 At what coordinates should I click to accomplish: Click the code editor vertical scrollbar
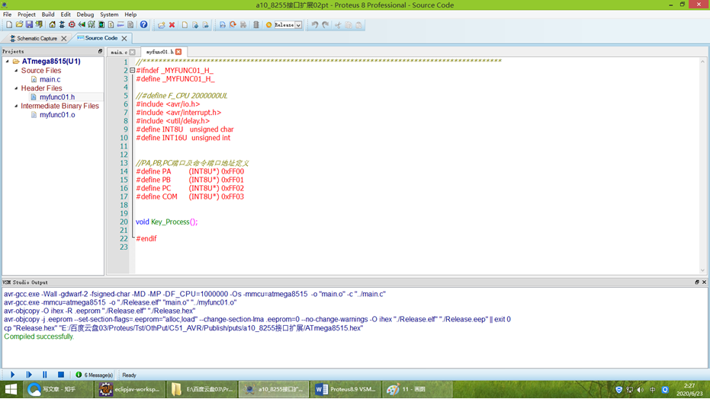pos(703,166)
